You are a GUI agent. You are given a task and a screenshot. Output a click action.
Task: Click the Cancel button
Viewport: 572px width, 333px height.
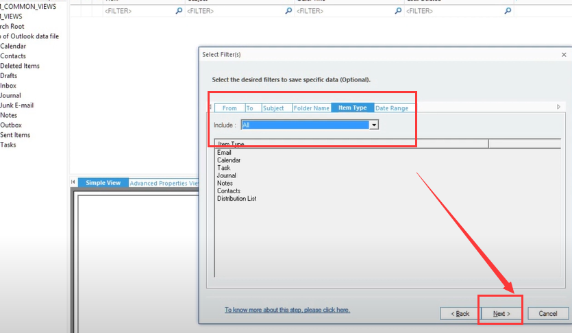[548, 314]
